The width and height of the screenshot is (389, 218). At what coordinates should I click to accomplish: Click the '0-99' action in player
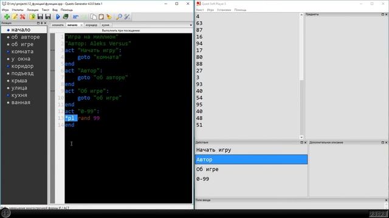click(x=251, y=179)
